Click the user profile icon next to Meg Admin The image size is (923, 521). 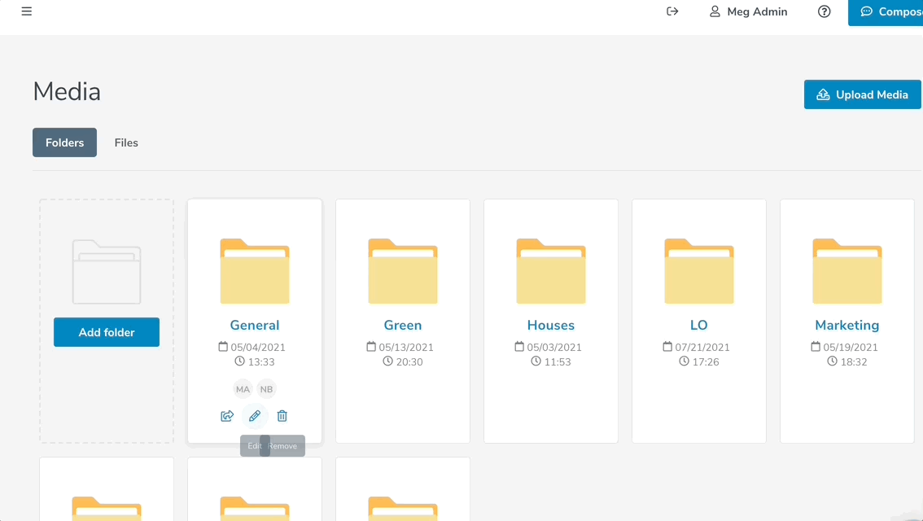714,11
